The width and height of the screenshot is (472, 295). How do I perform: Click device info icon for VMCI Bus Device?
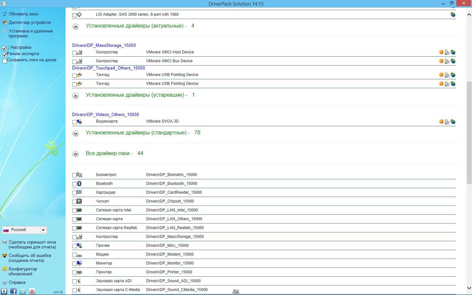pos(447,61)
